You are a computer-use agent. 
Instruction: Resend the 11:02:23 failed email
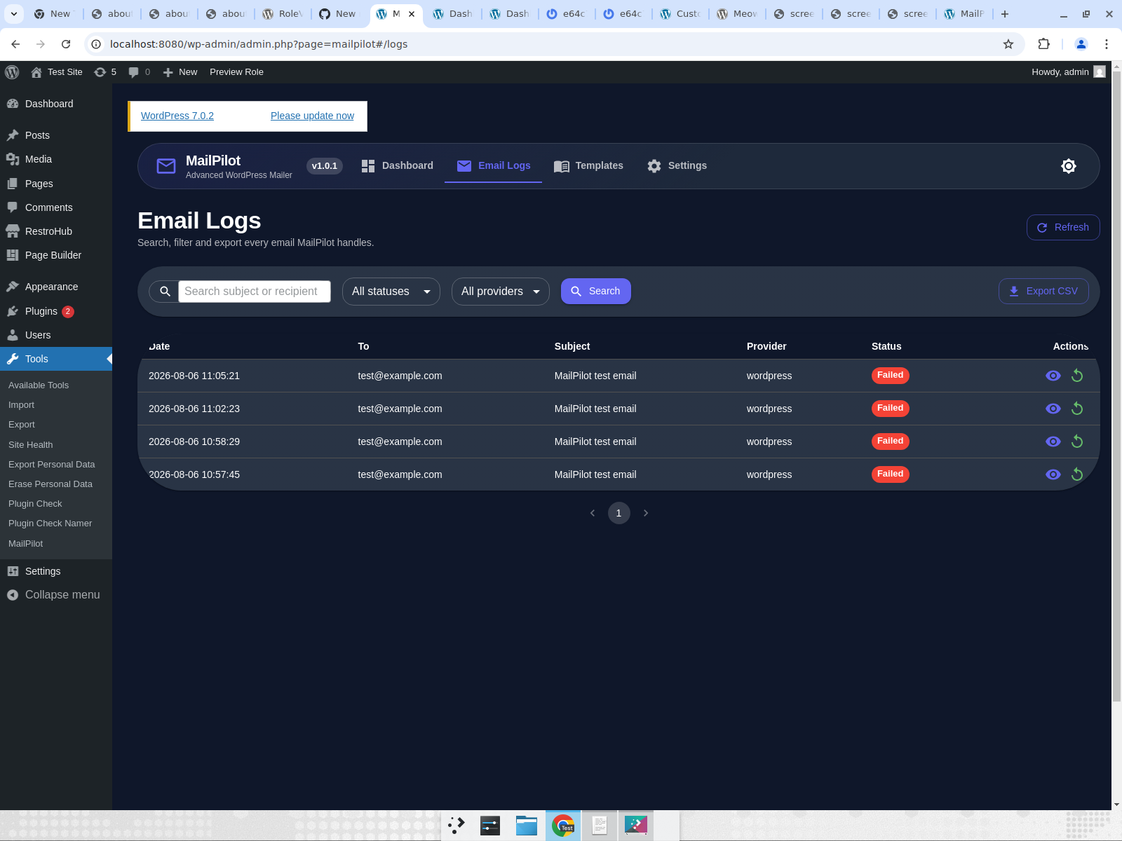(x=1077, y=409)
